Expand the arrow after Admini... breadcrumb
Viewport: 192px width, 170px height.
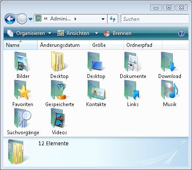(x=76, y=19)
